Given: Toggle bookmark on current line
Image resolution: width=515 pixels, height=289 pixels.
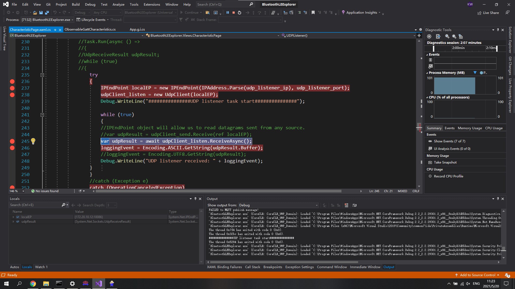Looking at the screenshot, I should 313,13.
